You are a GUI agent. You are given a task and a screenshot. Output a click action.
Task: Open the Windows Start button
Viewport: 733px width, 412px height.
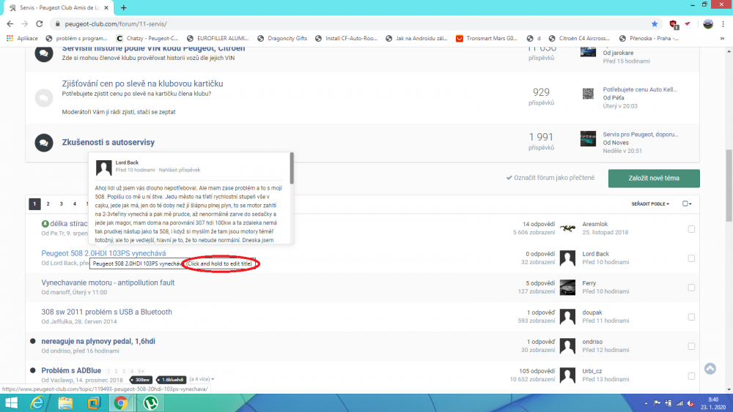pos(11,403)
